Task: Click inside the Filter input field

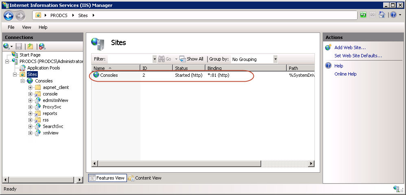Action: 129,59
